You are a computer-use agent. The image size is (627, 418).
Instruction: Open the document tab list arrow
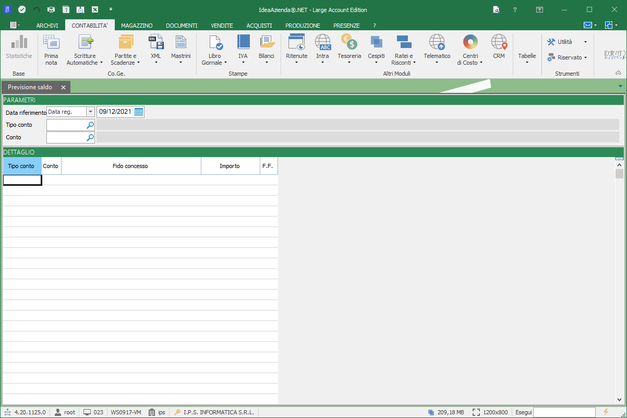point(620,87)
